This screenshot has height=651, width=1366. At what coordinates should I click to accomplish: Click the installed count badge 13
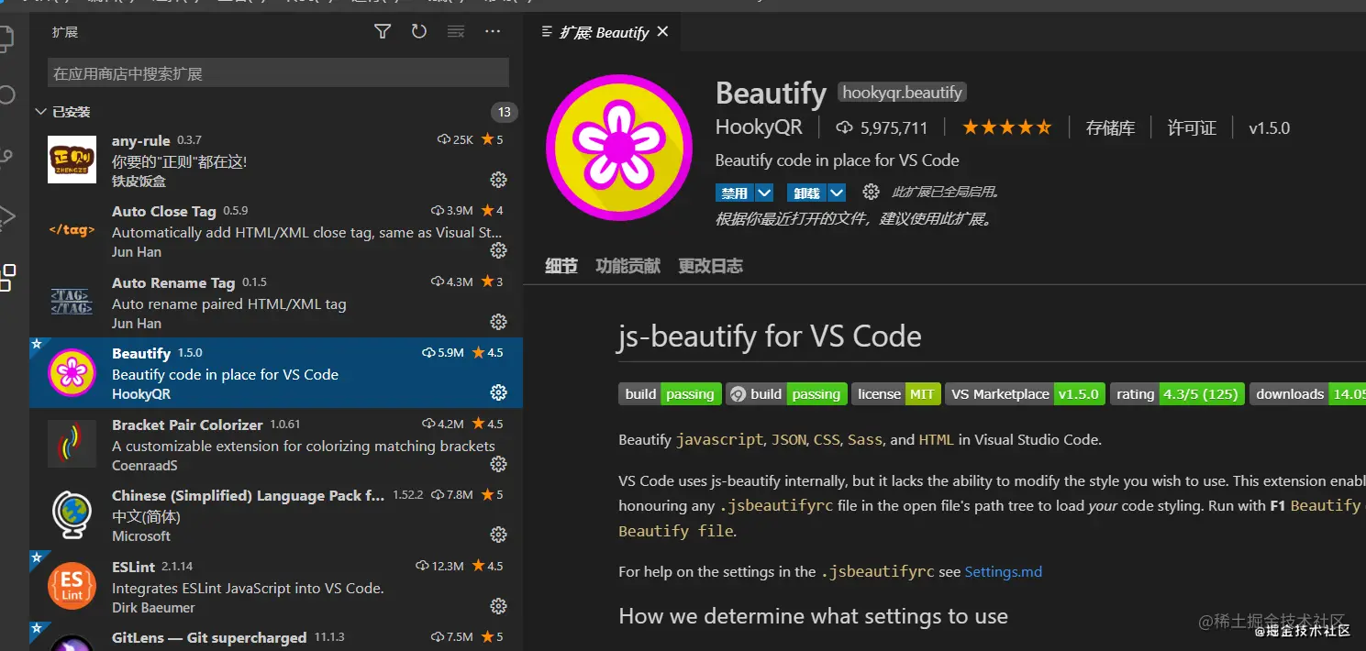click(504, 112)
